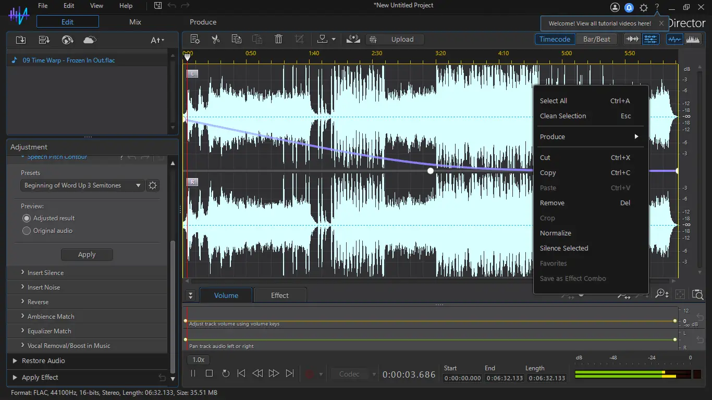The width and height of the screenshot is (712, 400).
Task: Click the vertical zoom in magnifier icon
Action: tap(661, 294)
